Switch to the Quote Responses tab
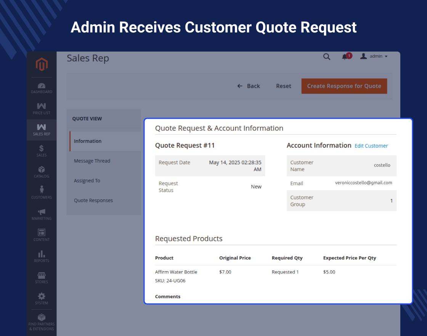 [x=93, y=200]
